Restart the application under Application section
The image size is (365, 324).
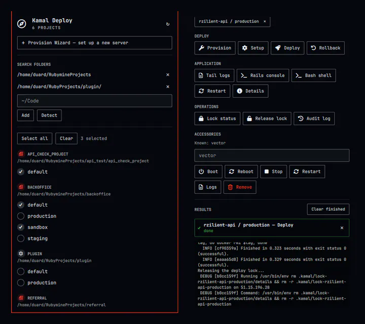[212, 91]
